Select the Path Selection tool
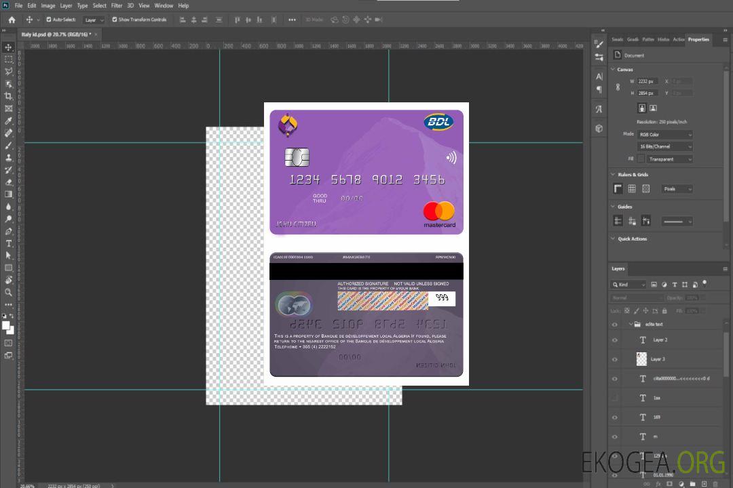 [8, 256]
